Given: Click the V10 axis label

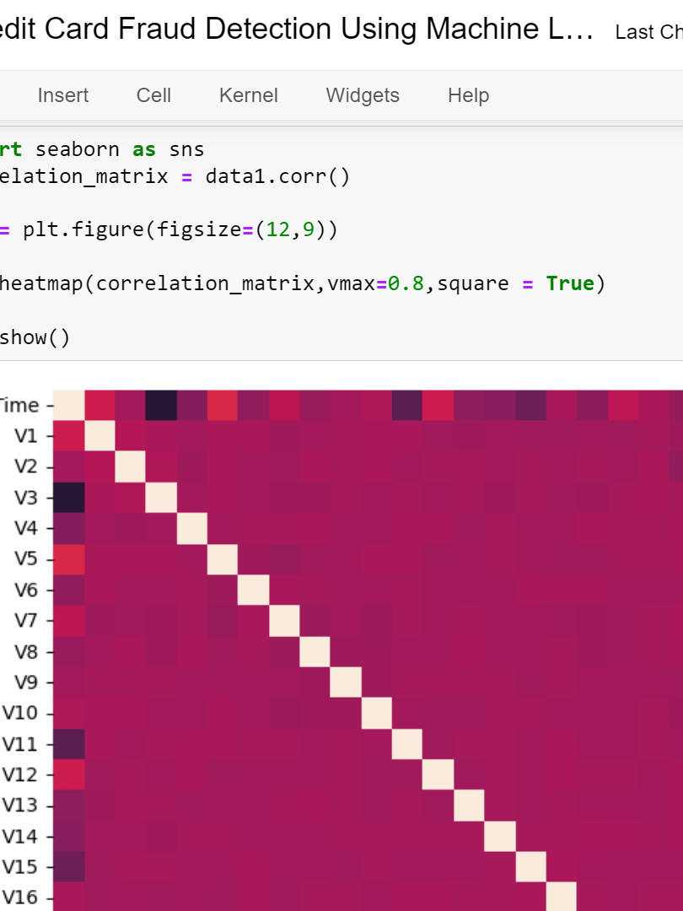Looking at the screenshot, I should click(20, 713).
